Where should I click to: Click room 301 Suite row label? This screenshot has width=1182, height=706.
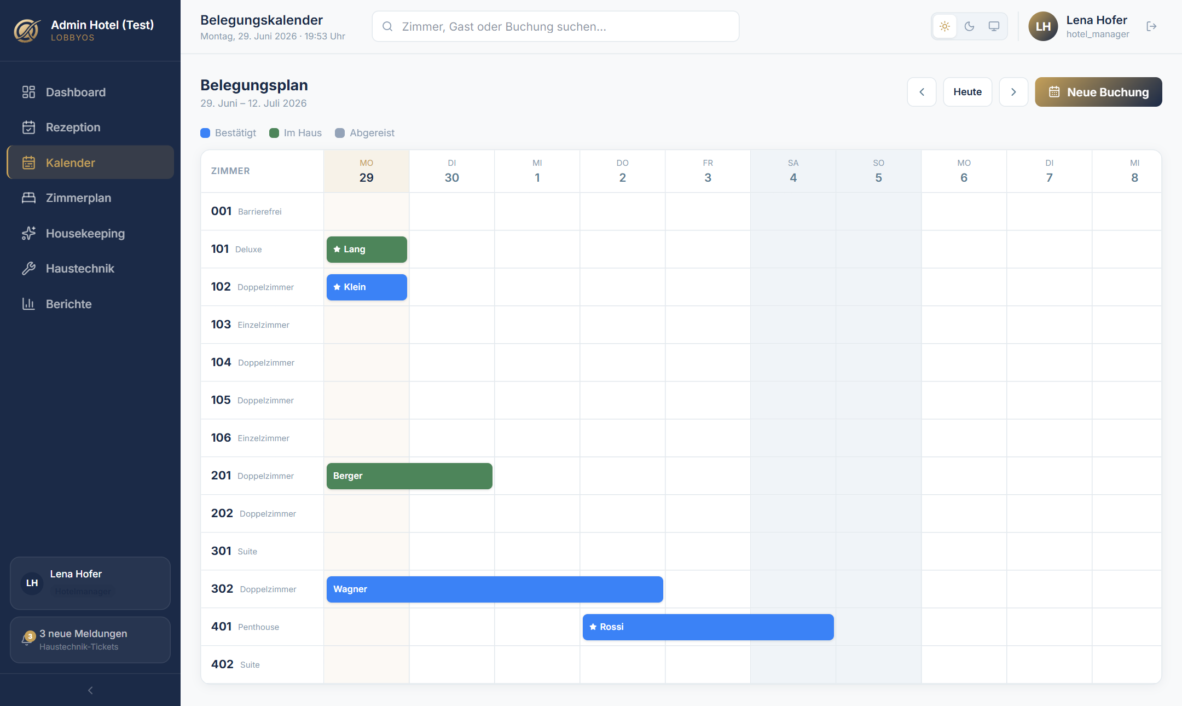(262, 551)
